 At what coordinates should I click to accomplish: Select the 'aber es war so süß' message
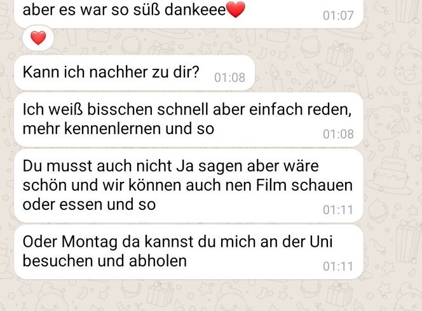(189, 13)
